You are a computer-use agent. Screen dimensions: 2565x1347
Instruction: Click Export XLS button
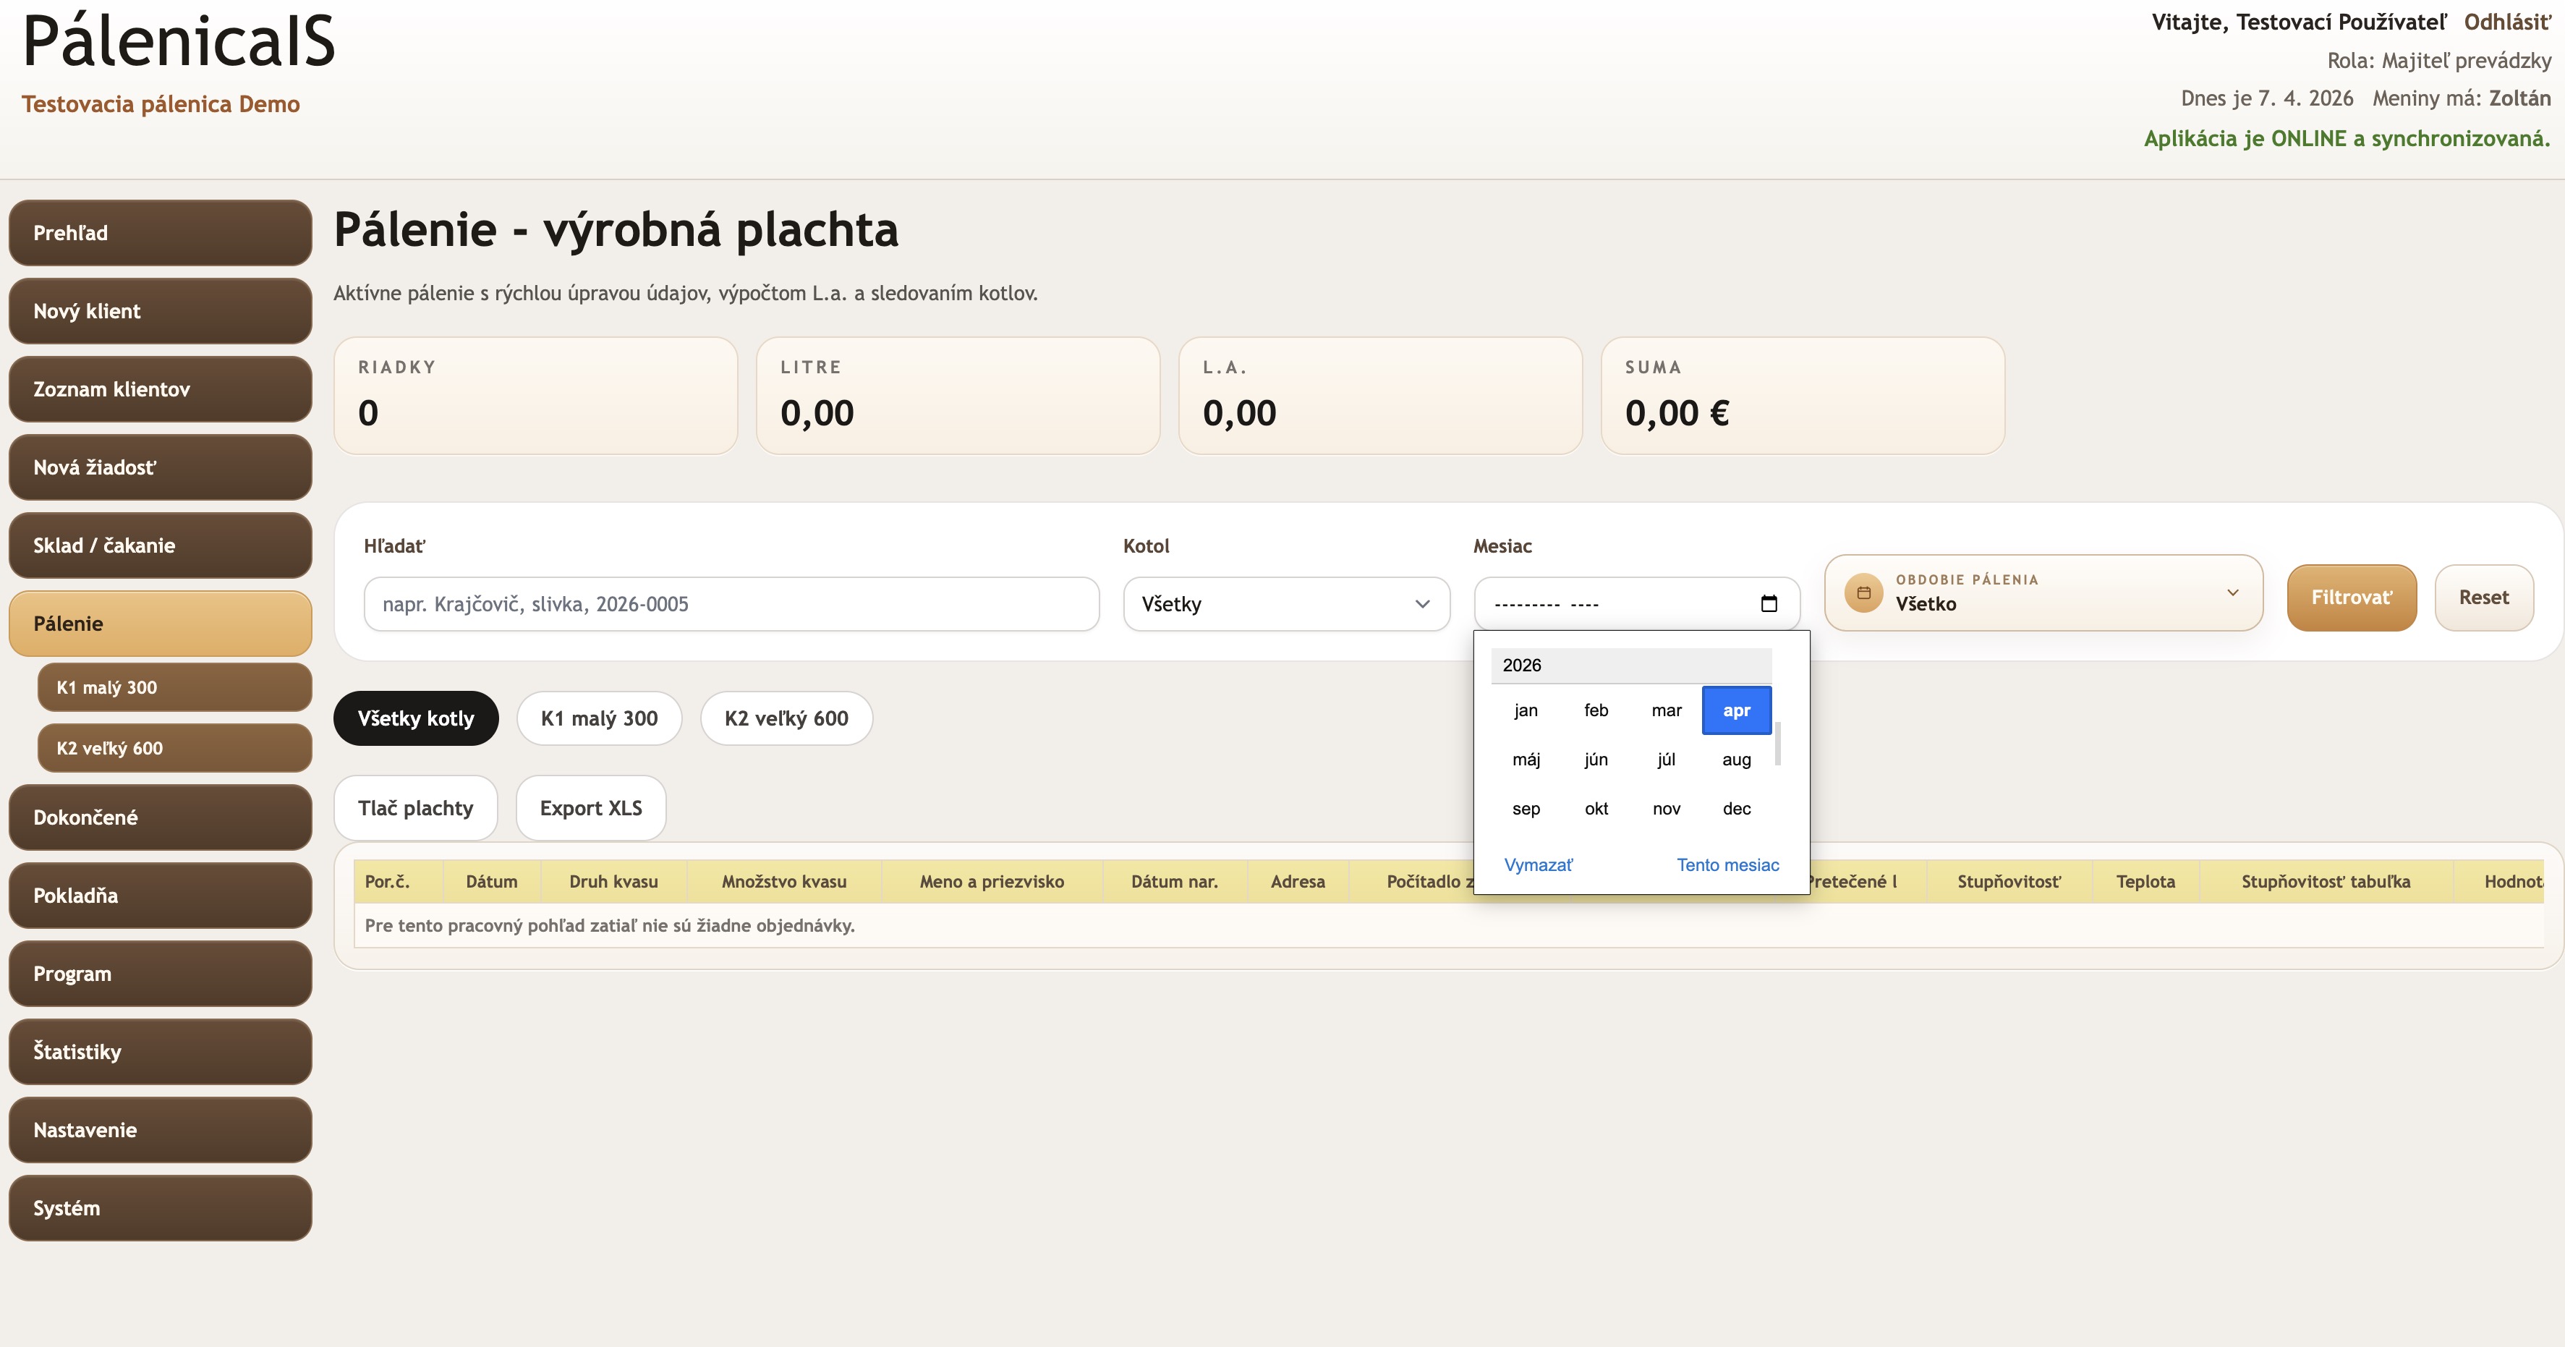tap(590, 807)
